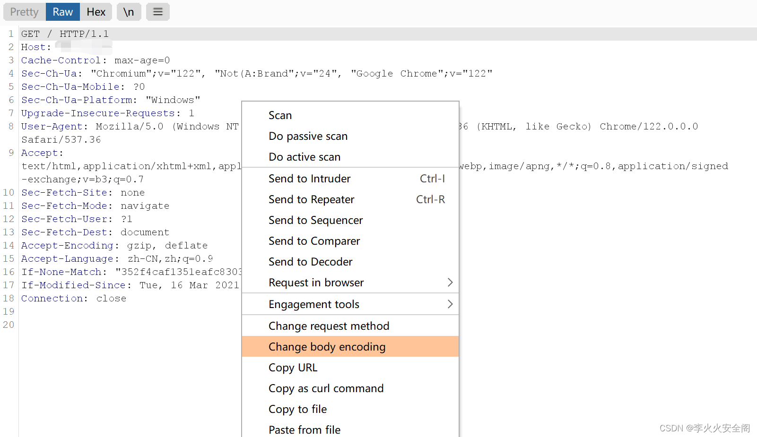Send request to Decoder
This screenshot has height=437, width=757.
click(x=350, y=262)
